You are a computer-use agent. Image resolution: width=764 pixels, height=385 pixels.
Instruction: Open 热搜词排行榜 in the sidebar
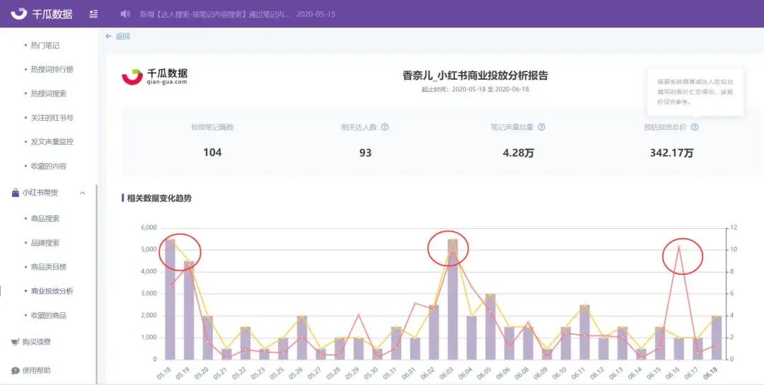pos(52,70)
